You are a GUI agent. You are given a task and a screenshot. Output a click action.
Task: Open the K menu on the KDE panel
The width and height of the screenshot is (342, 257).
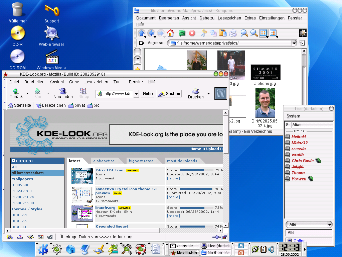coord(43,249)
